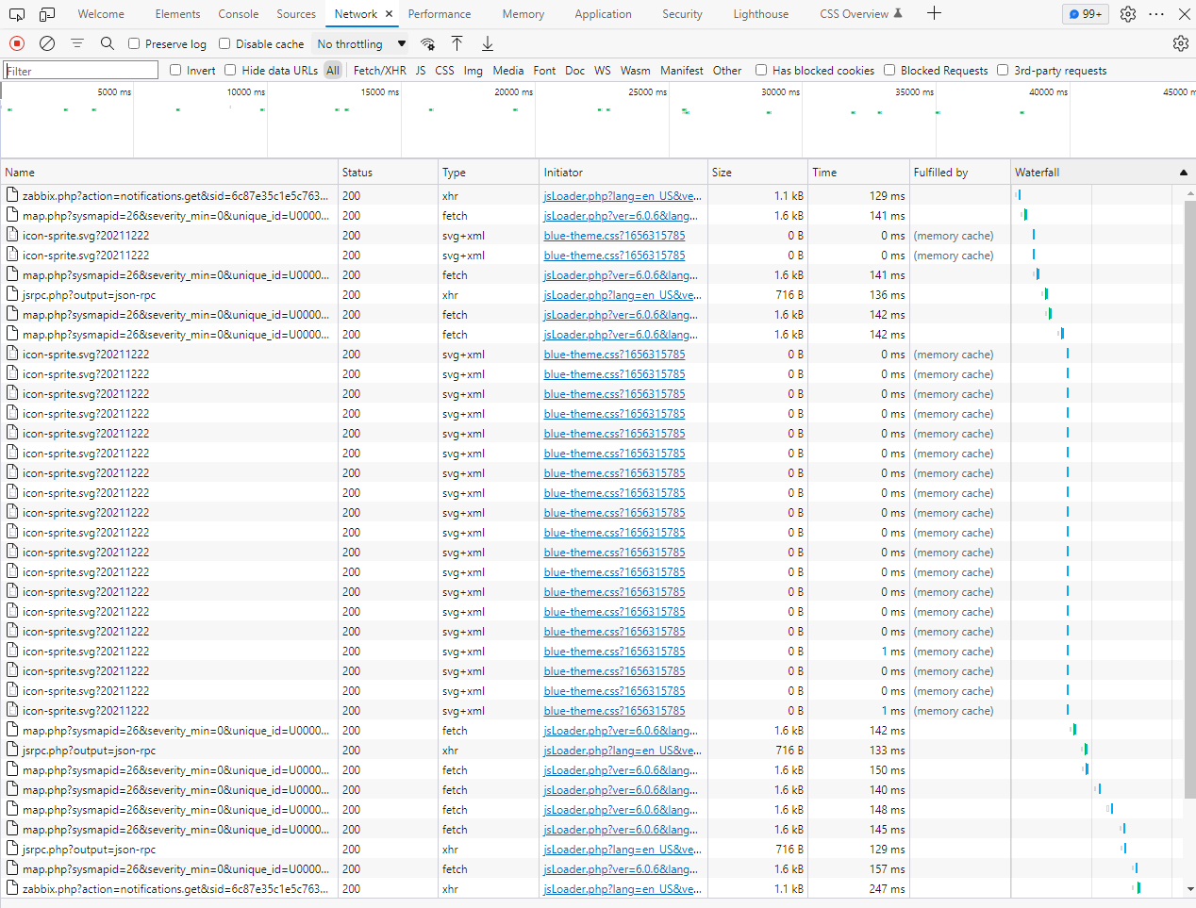Click the inspect element picker icon
The height and width of the screenshot is (908, 1196).
[x=17, y=14]
